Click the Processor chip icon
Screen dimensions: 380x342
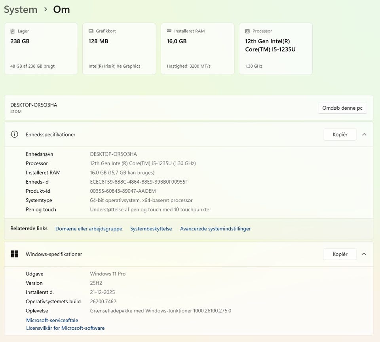(x=248, y=31)
